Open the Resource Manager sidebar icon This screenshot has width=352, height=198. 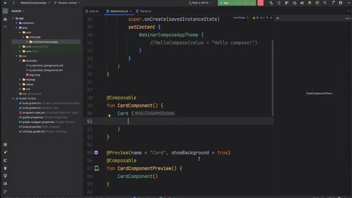[x=5, y=19]
